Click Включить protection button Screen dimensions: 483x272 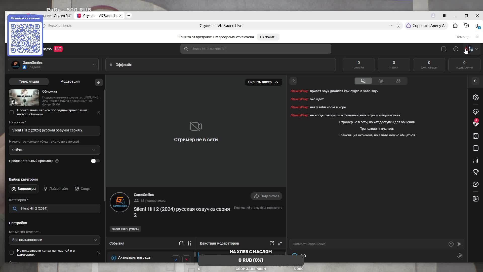(x=268, y=37)
